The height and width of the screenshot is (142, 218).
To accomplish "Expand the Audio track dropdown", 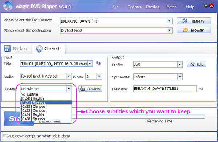I will pyautogui.click(x=69, y=76).
